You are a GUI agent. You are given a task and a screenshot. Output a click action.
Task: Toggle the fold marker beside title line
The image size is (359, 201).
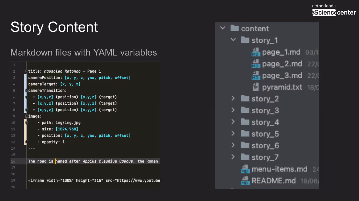(26, 71)
